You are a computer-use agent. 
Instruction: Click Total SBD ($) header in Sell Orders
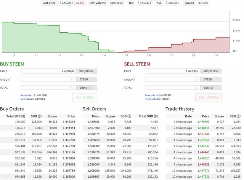(x=148, y=116)
